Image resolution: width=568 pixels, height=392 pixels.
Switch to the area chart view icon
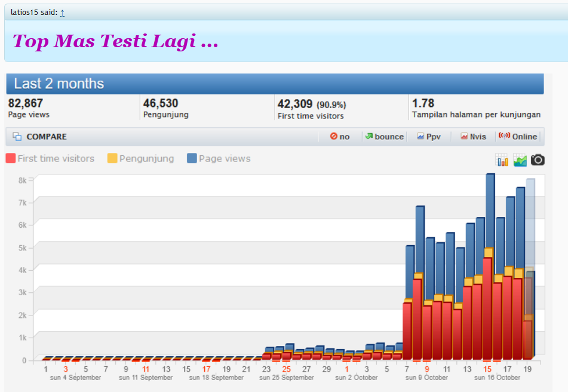click(520, 160)
